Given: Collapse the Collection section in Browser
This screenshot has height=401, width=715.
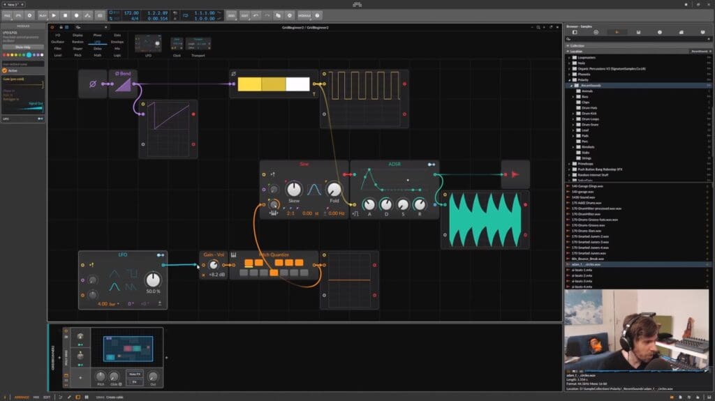Looking at the screenshot, I should click(x=568, y=45).
